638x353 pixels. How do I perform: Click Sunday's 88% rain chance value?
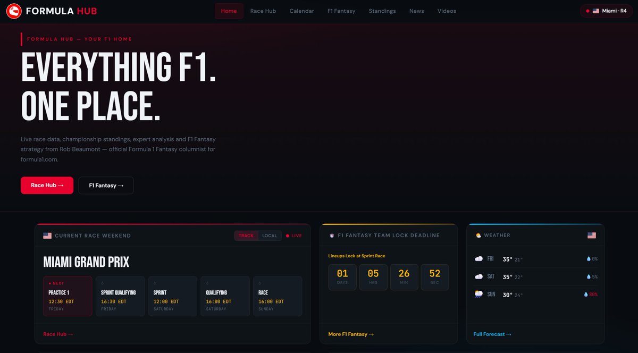(x=593, y=294)
